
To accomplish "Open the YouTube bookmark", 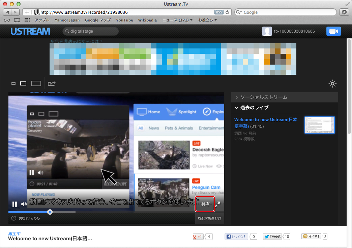I will (124, 20).
